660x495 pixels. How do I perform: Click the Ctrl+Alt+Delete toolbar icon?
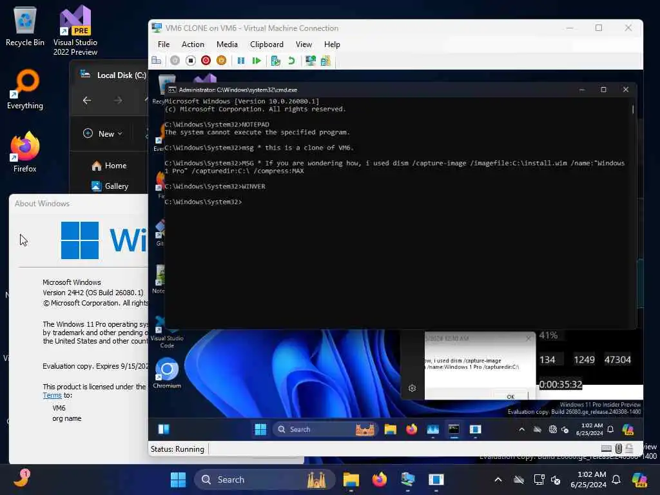pyautogui.click(x=156, y=61)
